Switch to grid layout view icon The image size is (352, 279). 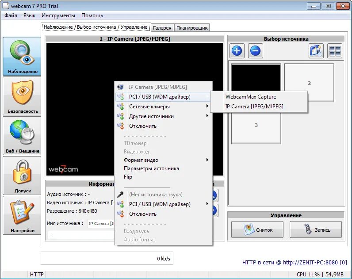tap(335, 51)
